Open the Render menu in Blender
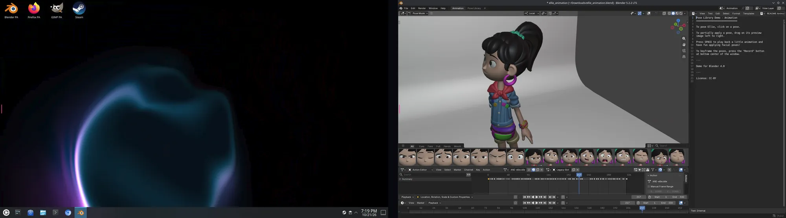The height and width of the screenshot is (218, 786). click(422, 8)
